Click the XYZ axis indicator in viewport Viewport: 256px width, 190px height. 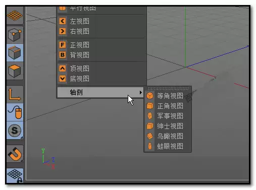(x=48, y=159)
